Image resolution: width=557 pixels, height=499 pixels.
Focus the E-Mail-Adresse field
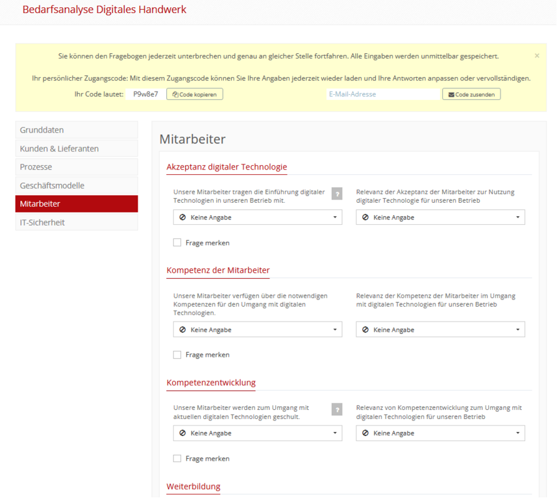click(383, 94)
